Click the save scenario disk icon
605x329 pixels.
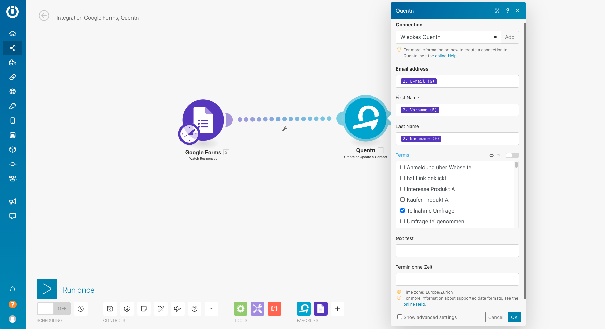(x=110, y=309)
